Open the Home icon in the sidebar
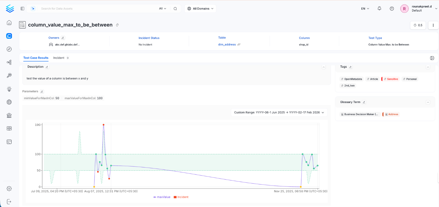This screenshot has height=207, width=439. point(9,23)
